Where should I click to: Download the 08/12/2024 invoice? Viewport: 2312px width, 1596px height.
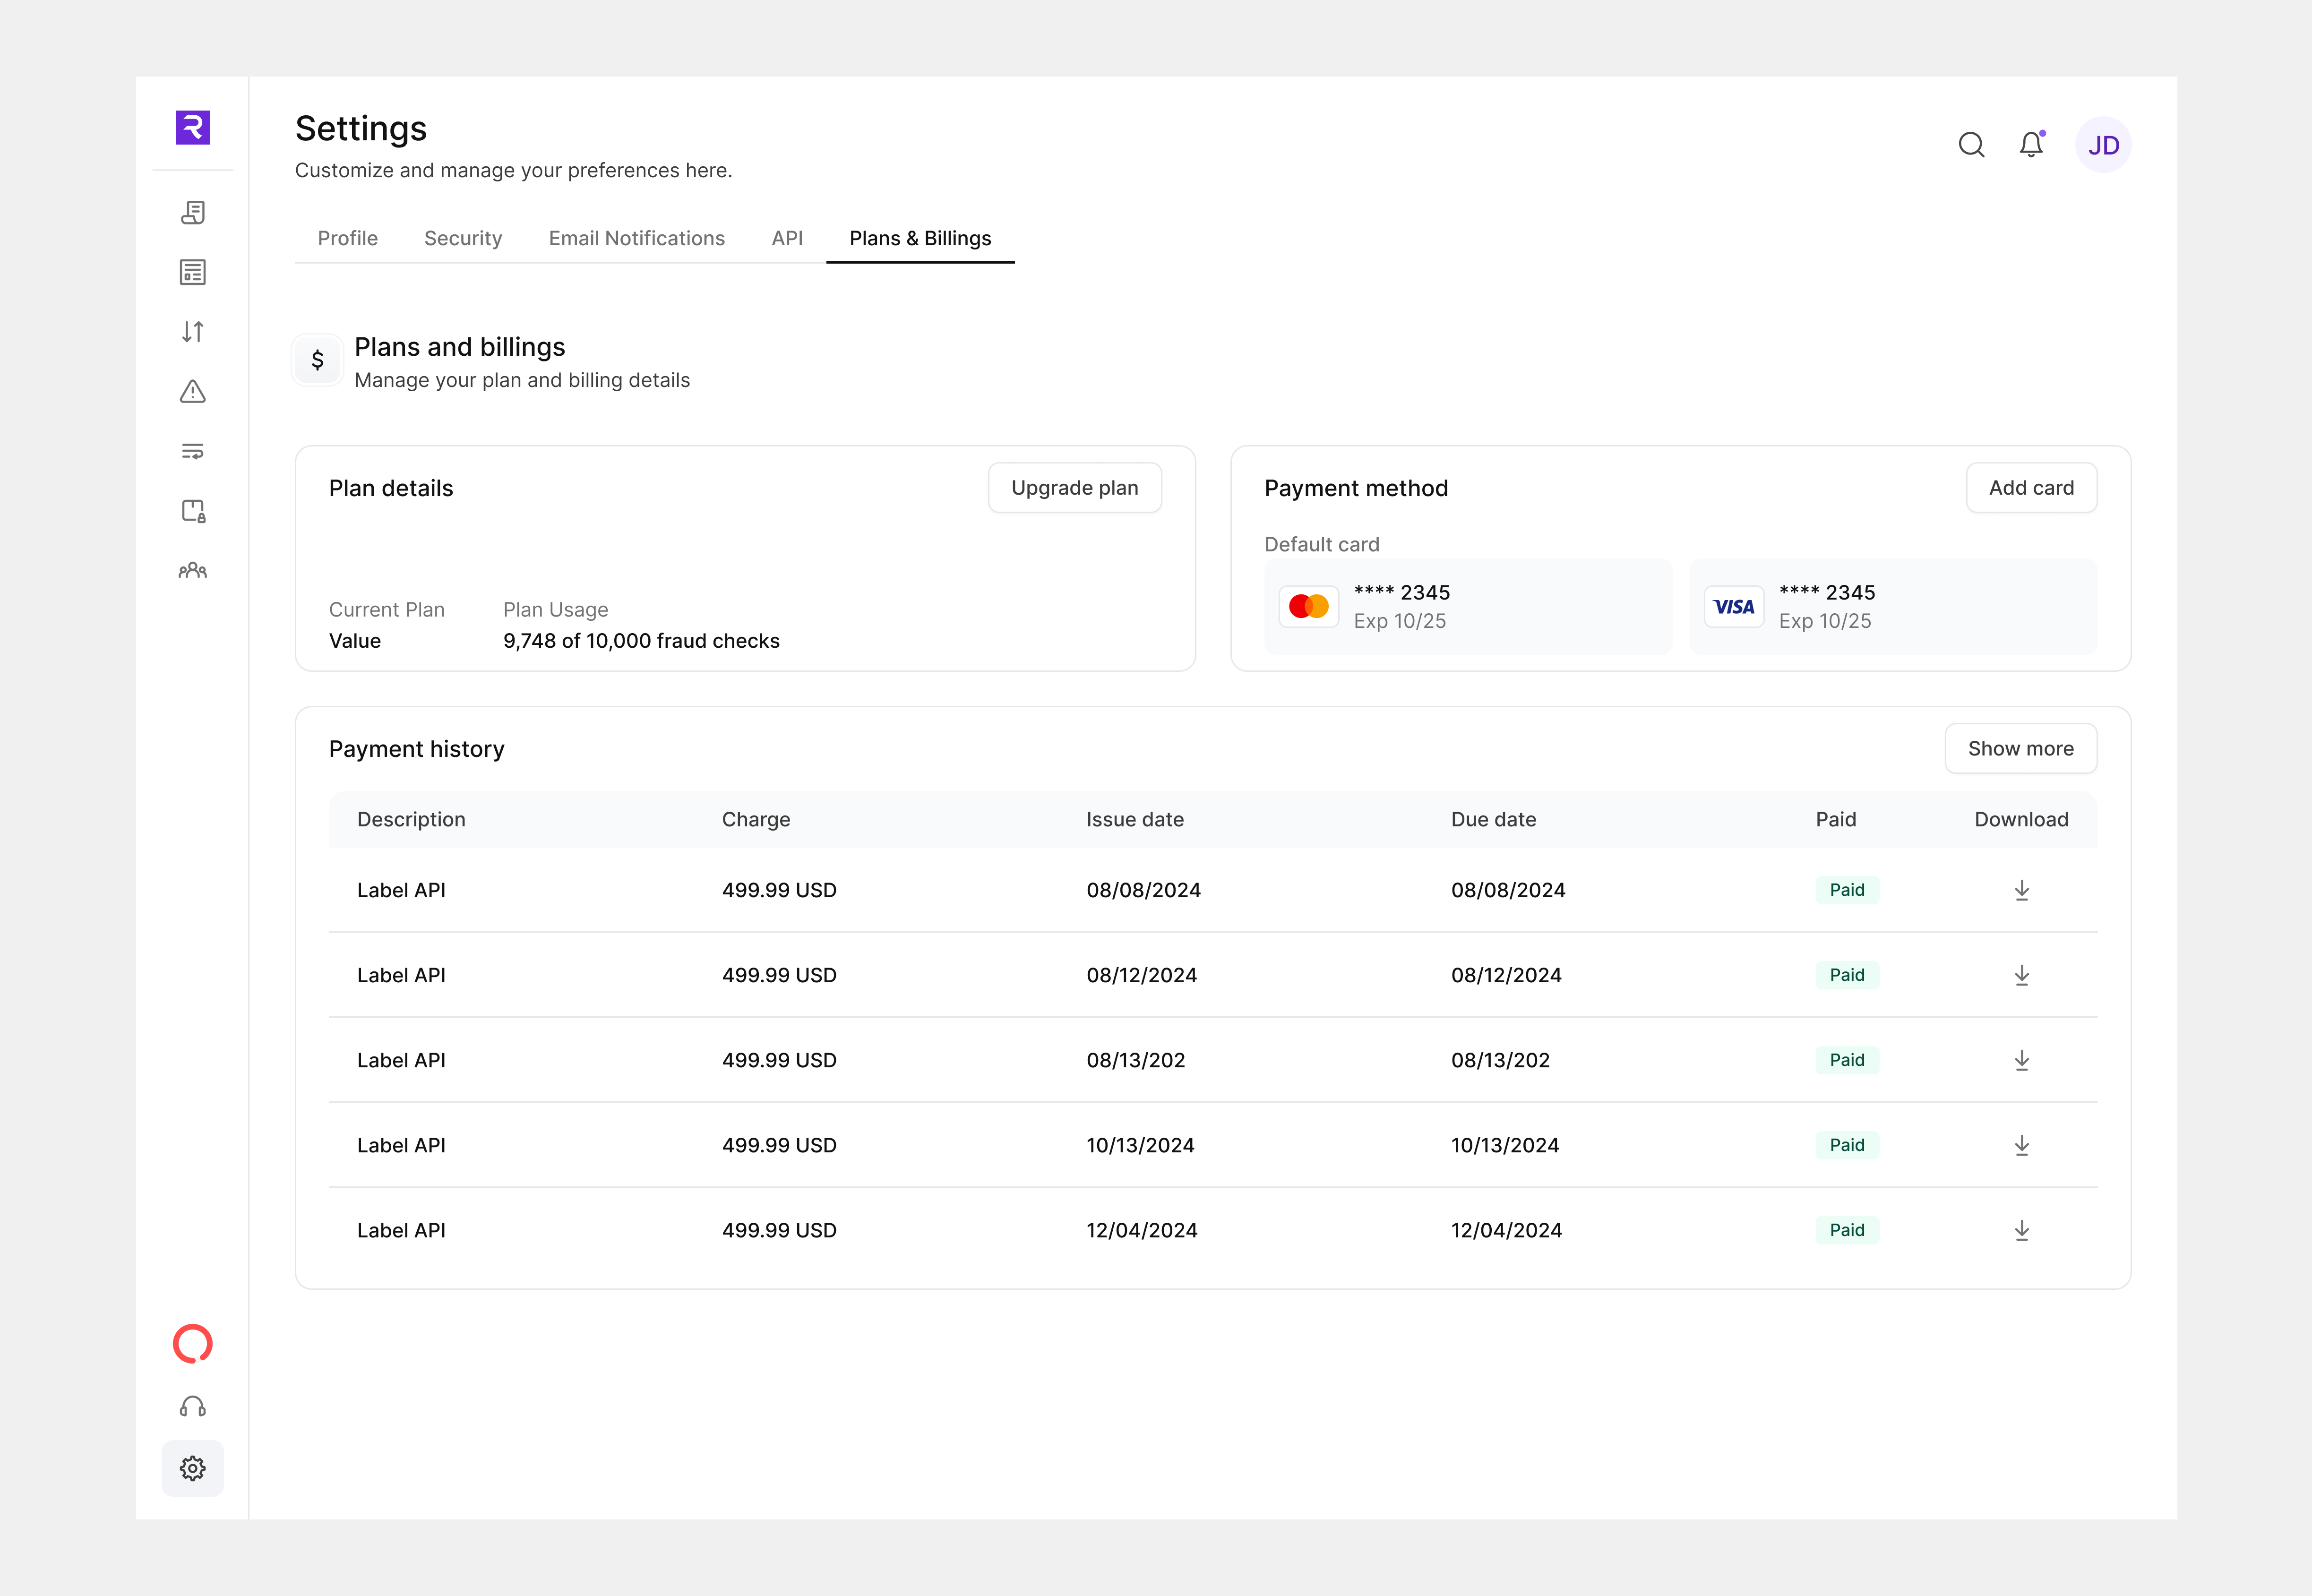click(x=2021, y=975)
